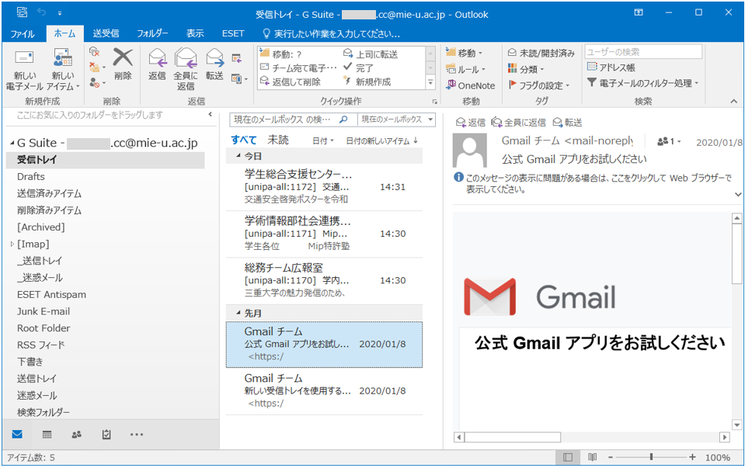The width and height of the screenshot is (745, 468).
Task: Open the フラグの設定 dropdown
Action: (539, 85)
